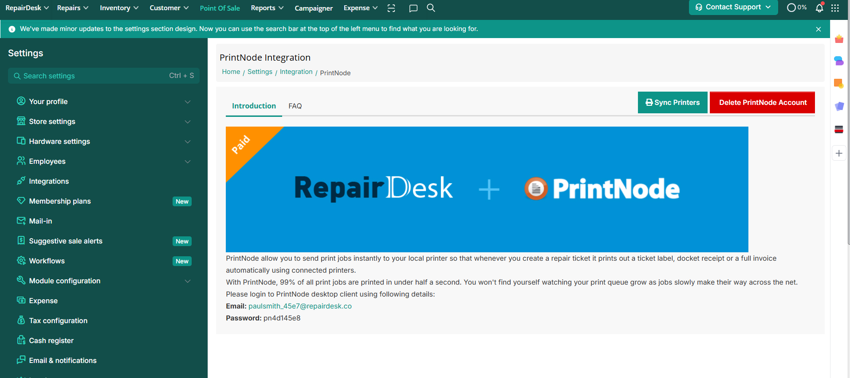Click the Membership plans icon
The height and width of the screenshot is (378, 850).
pyautogui.click(x=21, y=201)
